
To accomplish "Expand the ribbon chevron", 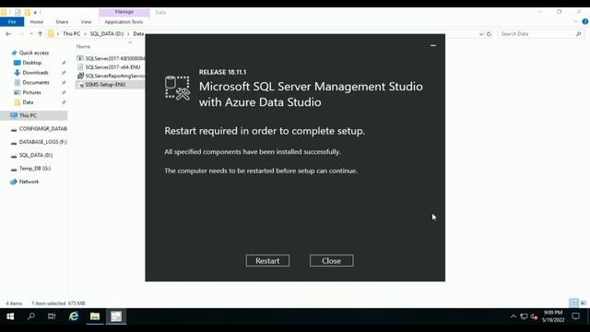I will [575, 22].
